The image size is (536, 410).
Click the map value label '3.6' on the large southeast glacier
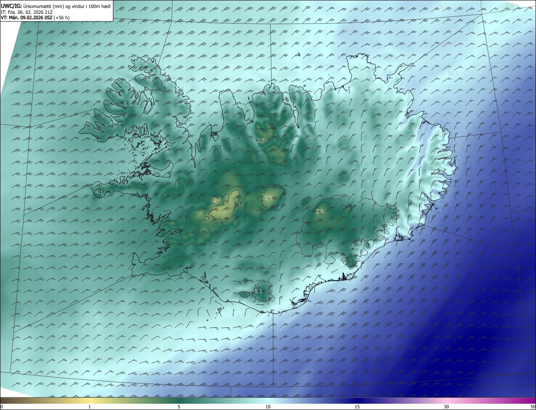[x=320, y=212]
